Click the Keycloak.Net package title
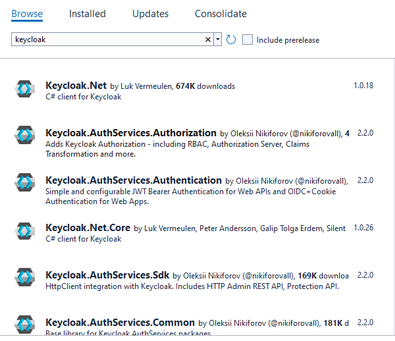 pyautogui.click(x=76, y=86)
